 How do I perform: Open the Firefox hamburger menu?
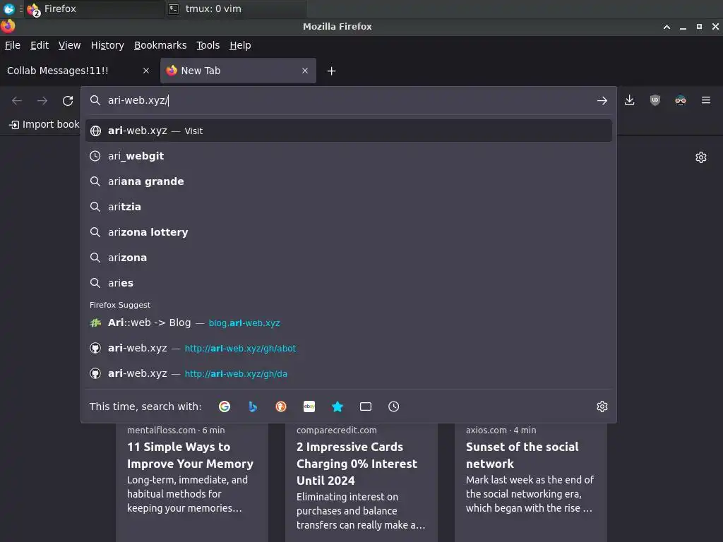(706, 100)
